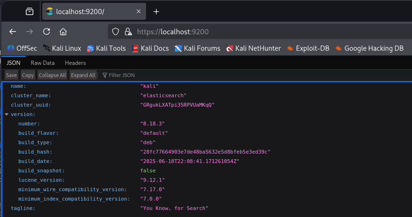The width and height of the screenshot is (412, 217).
Task: Select the "7.0.0" value
Action: (x=151, y=199)
